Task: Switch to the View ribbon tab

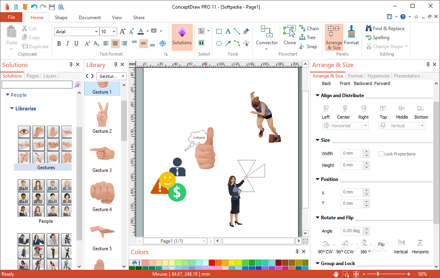Action: (x=117, y=17)
